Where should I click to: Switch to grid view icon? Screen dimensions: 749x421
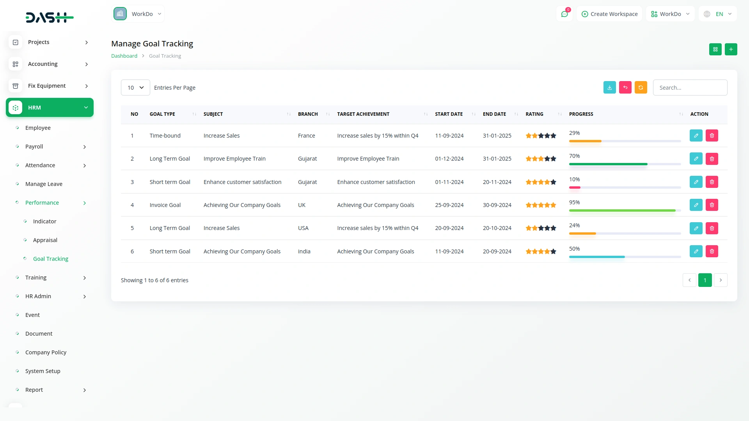coord(715,49)
